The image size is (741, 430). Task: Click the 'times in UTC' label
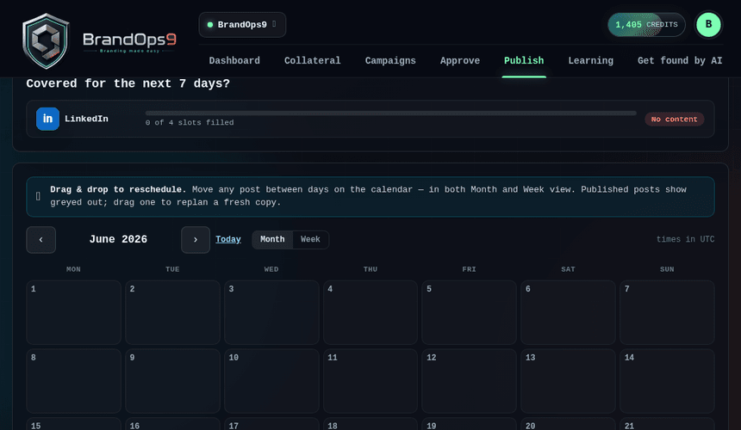click(x=685, y=240)
